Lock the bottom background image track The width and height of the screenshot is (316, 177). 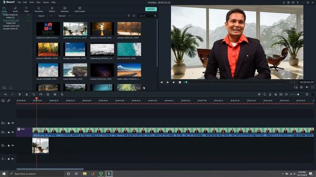pyautogui.click(x=9, y=146)
